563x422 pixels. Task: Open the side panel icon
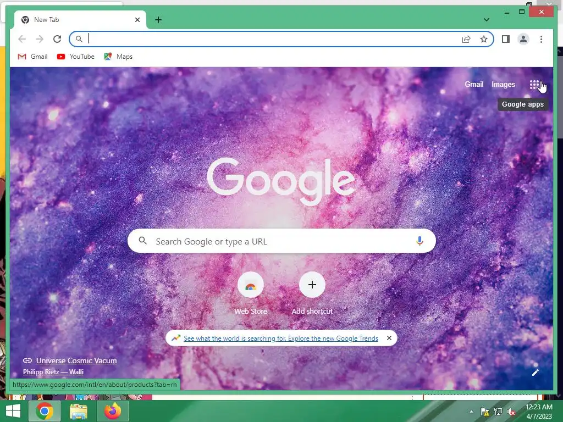click(x=506, y=39)
